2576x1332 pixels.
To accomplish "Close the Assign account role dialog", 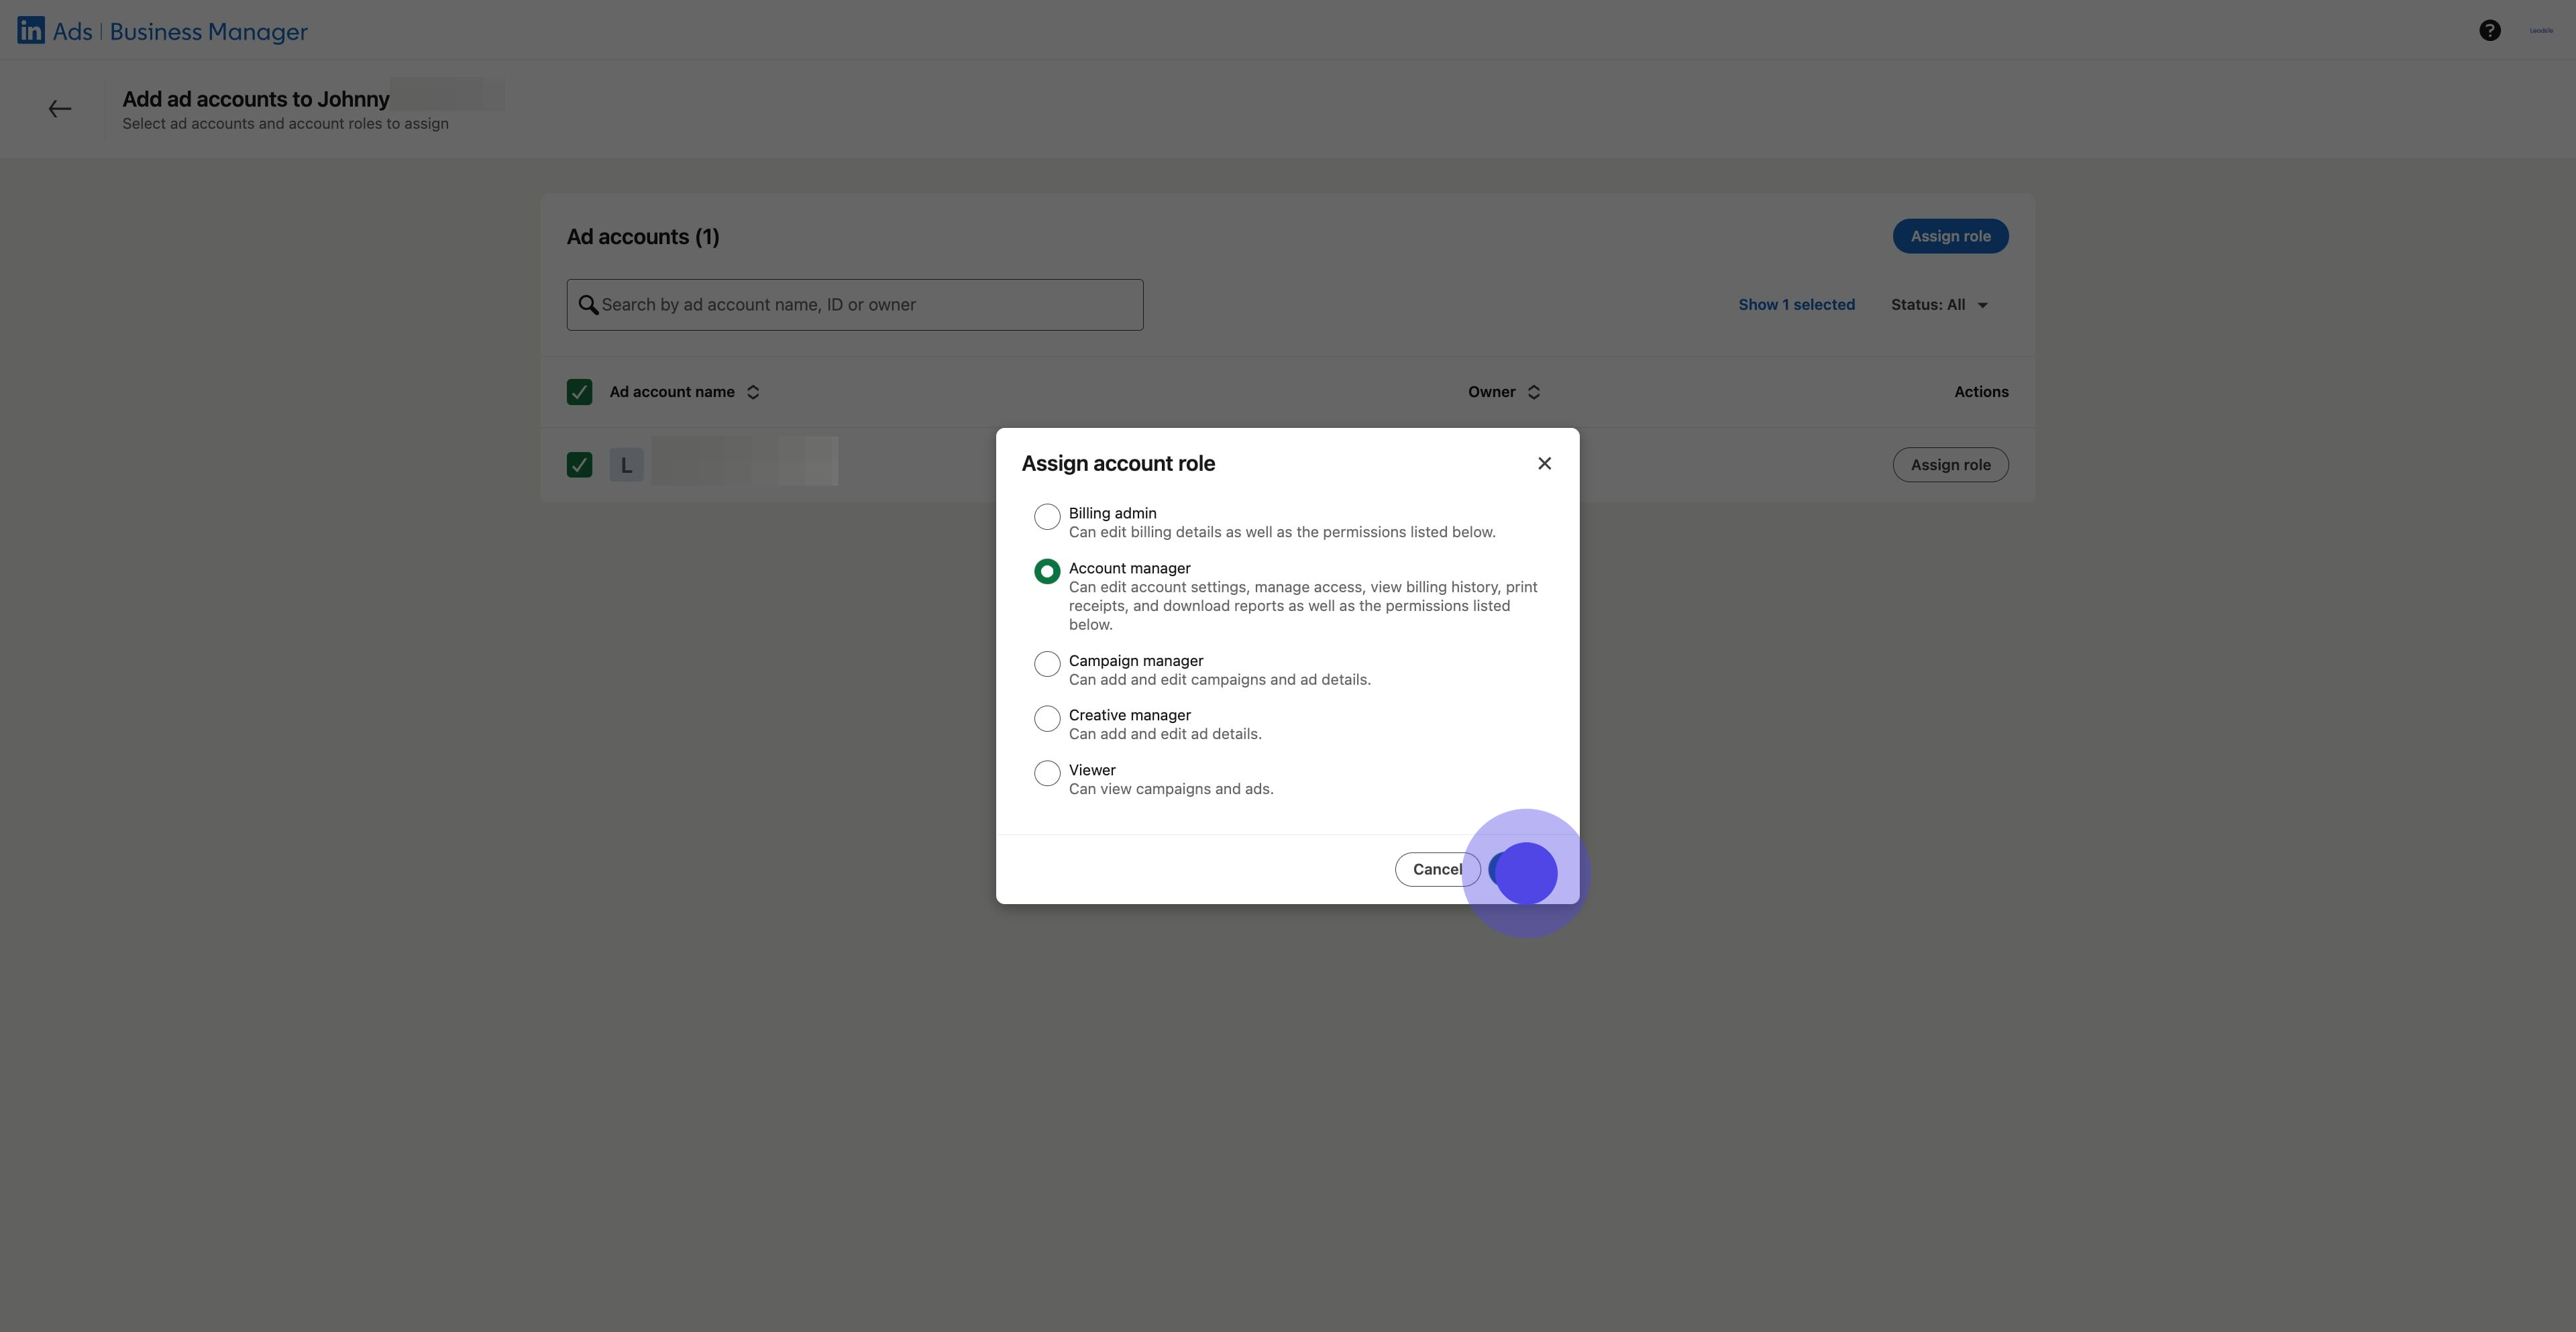I will point(1544,463).
